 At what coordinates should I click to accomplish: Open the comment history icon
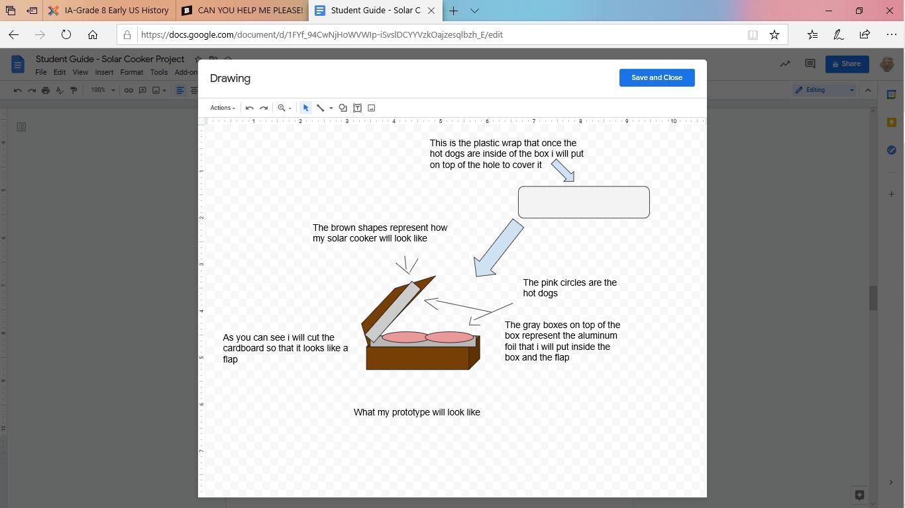[x=810, y=64]
